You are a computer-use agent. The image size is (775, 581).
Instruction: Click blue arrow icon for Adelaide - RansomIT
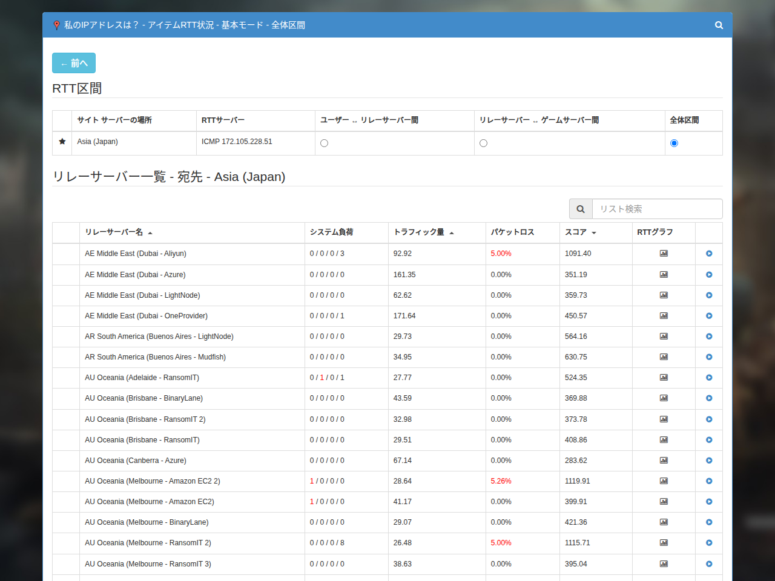click(x=709, y=378)
